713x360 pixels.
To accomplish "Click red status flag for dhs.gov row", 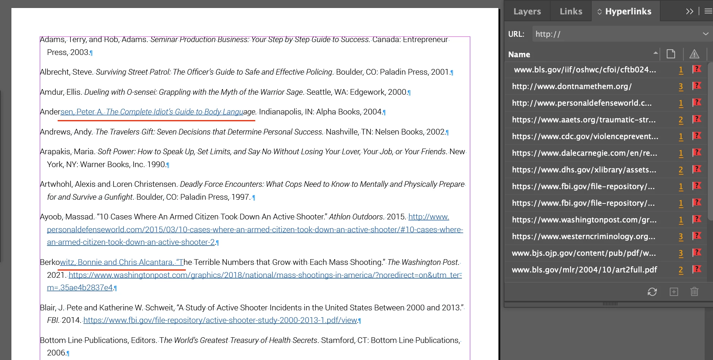I will pos(697,169).
